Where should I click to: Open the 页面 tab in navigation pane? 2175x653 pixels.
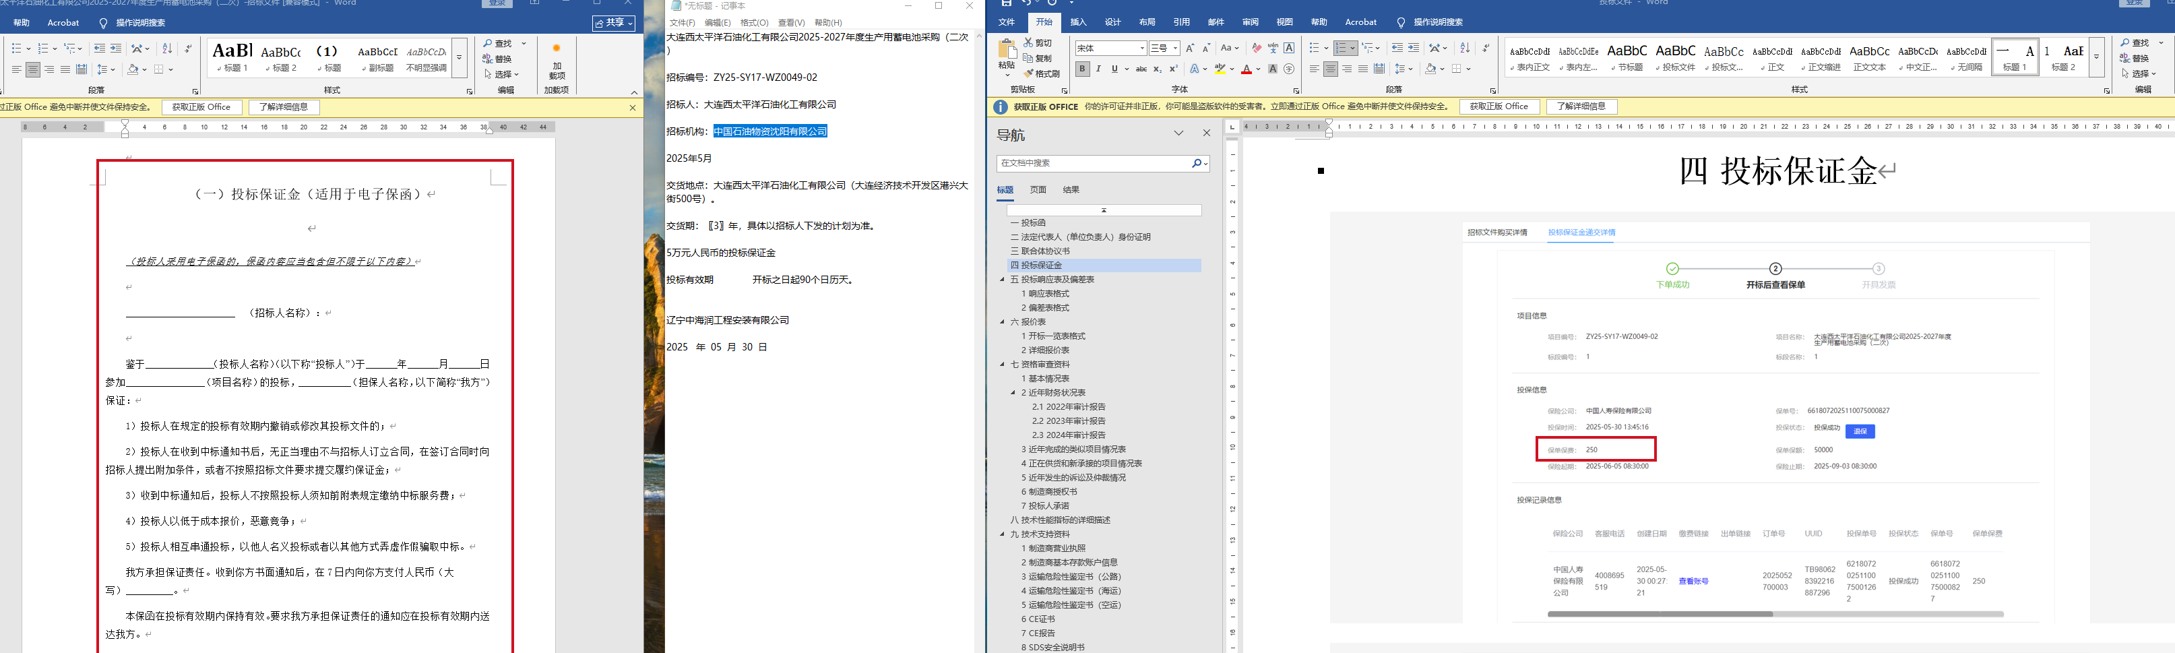click(1038, 190)
